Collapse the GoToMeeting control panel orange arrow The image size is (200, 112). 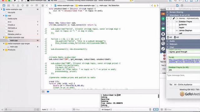pyautogui.click(x=163, y=14)
